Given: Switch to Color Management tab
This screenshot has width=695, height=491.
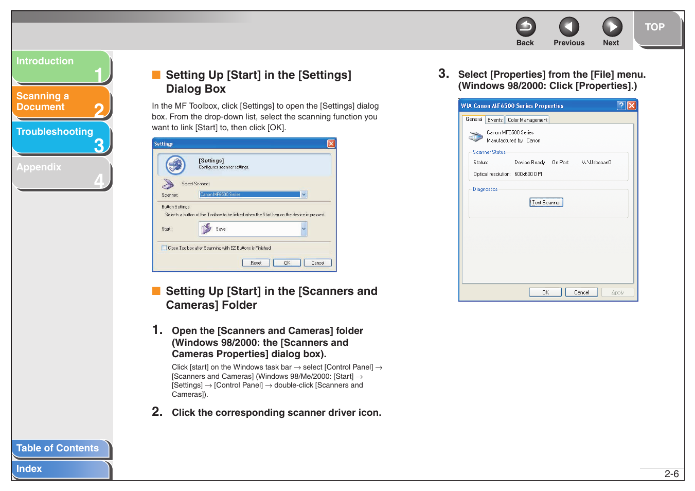Looking at the screenshot, I should pyautogui.click(x=527, y=120).
